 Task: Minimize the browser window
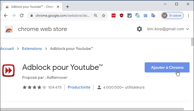(x=165, y=4)
